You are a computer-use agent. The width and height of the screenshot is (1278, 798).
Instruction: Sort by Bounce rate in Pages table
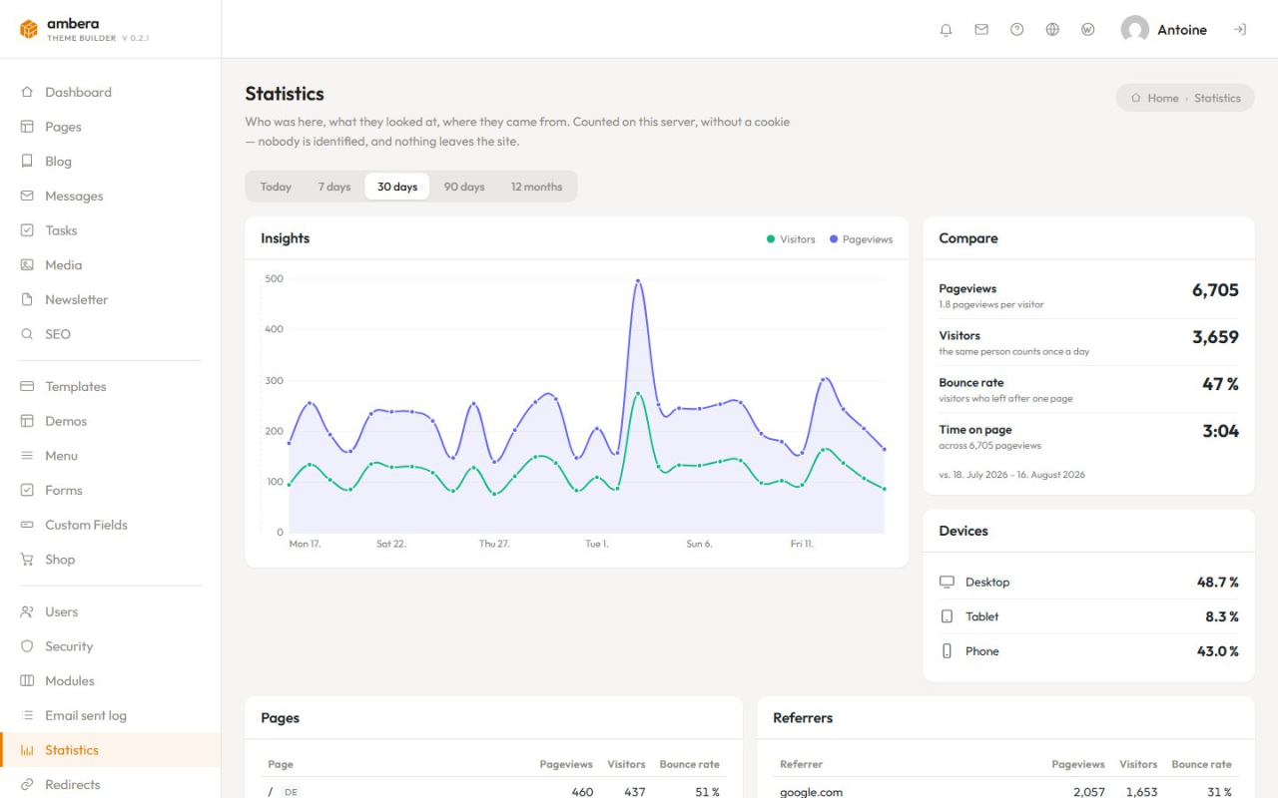click(x=689, y=764)
